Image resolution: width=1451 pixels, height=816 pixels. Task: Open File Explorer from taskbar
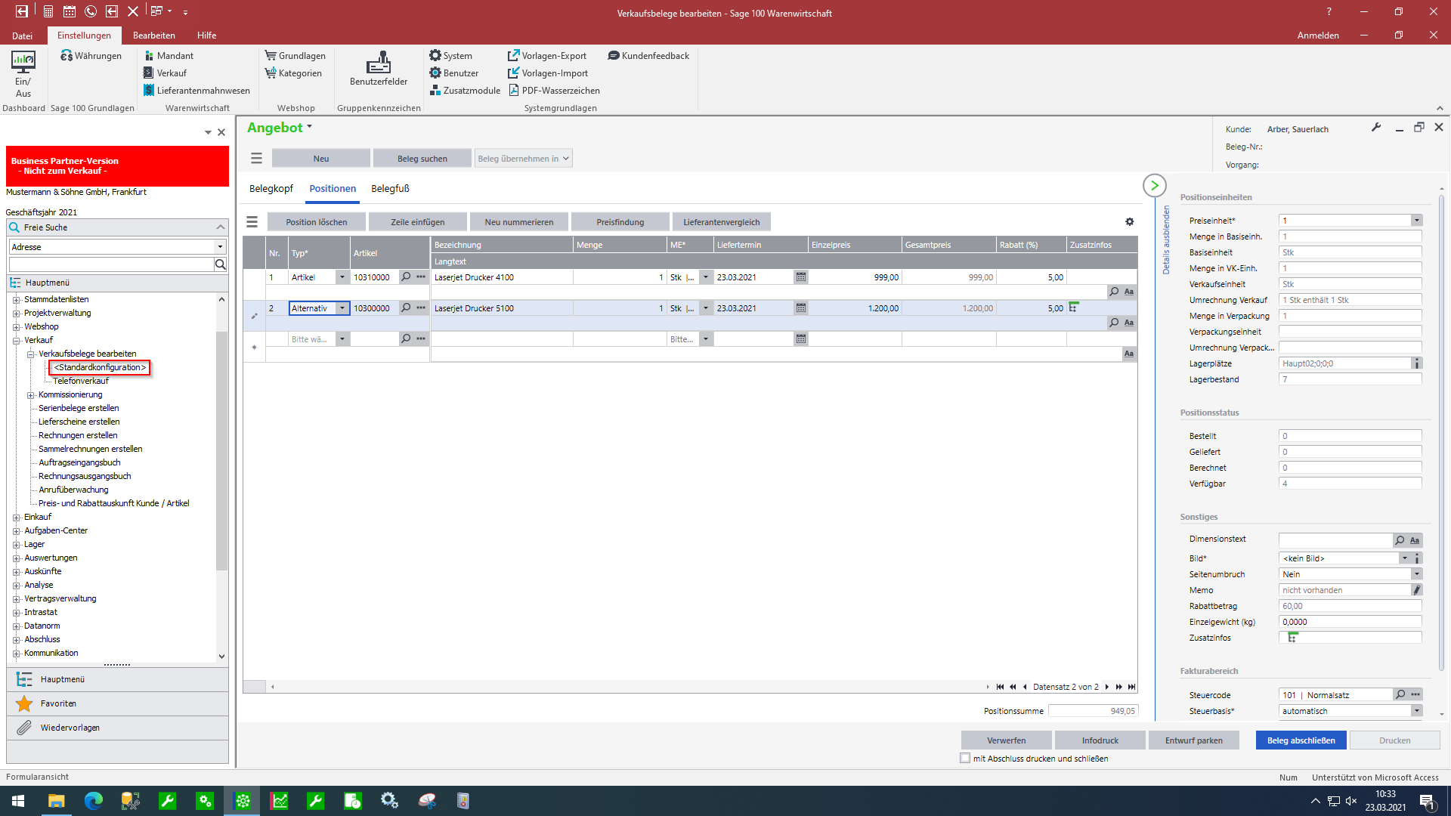(x=57, y=801)
